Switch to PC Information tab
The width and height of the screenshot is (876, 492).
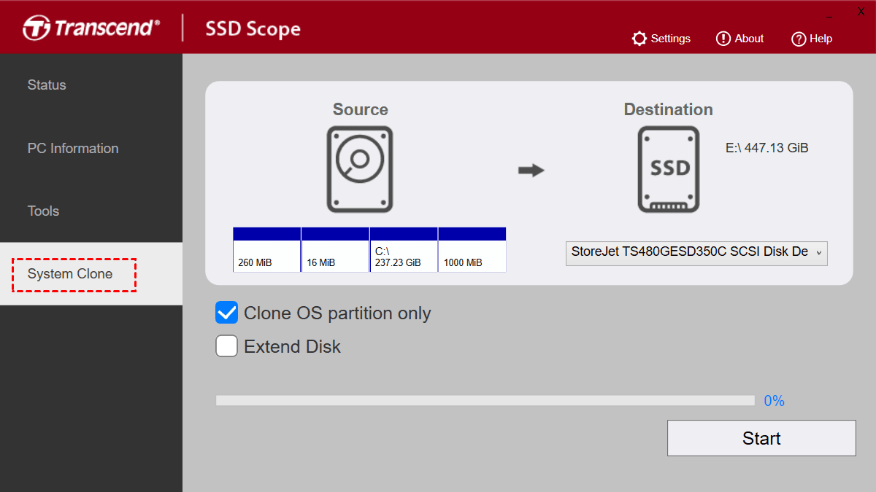[x=73, y=149]
